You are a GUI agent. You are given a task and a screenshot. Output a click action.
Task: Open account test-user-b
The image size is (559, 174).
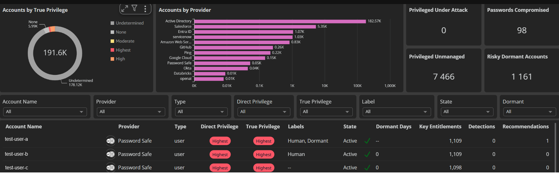tap(17, 154)
